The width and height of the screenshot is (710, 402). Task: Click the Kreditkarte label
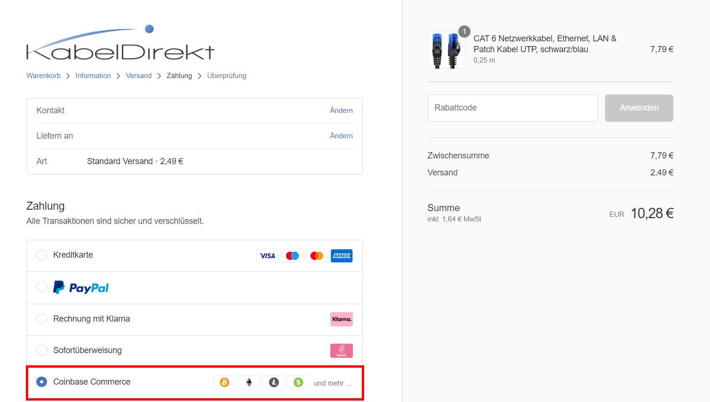(x=73, y=255)
